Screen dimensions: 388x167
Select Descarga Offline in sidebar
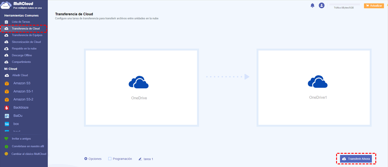(x=22, y=55)
